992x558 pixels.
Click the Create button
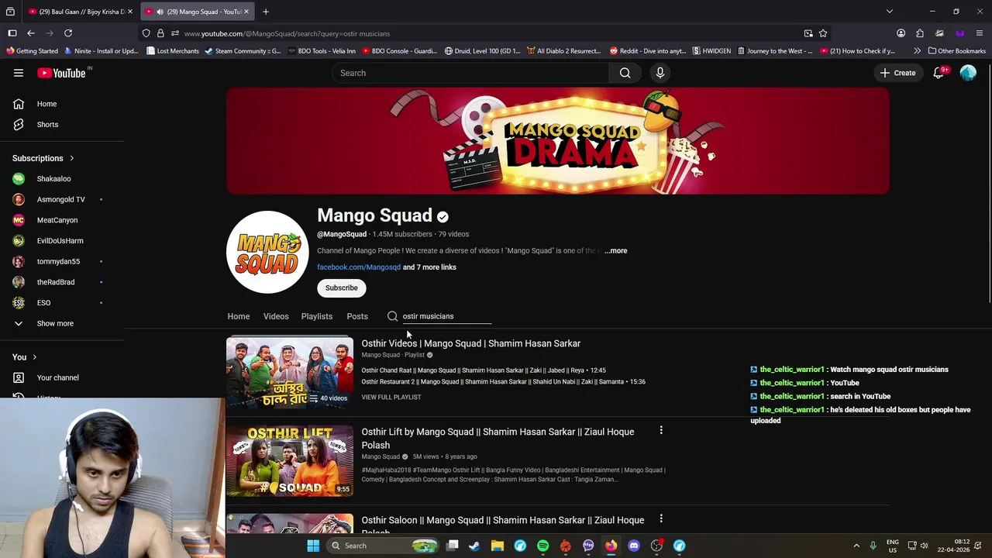click(897, 73)
